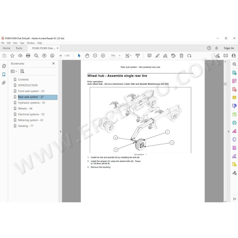Jump to Hydraulic systems - 35
The height and width of the screenshot is (238, 238).
tap(31, 103)
